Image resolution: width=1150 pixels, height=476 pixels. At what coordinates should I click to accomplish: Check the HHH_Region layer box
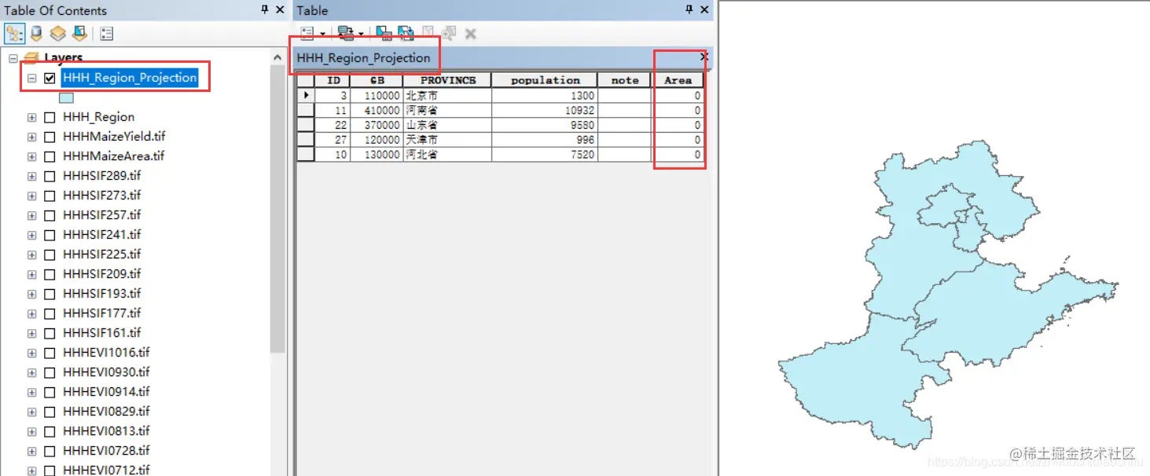coord(50,117)
